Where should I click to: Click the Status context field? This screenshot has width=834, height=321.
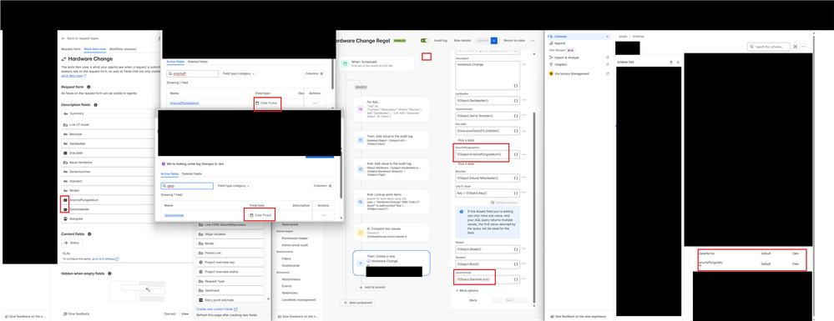[73, 243]
